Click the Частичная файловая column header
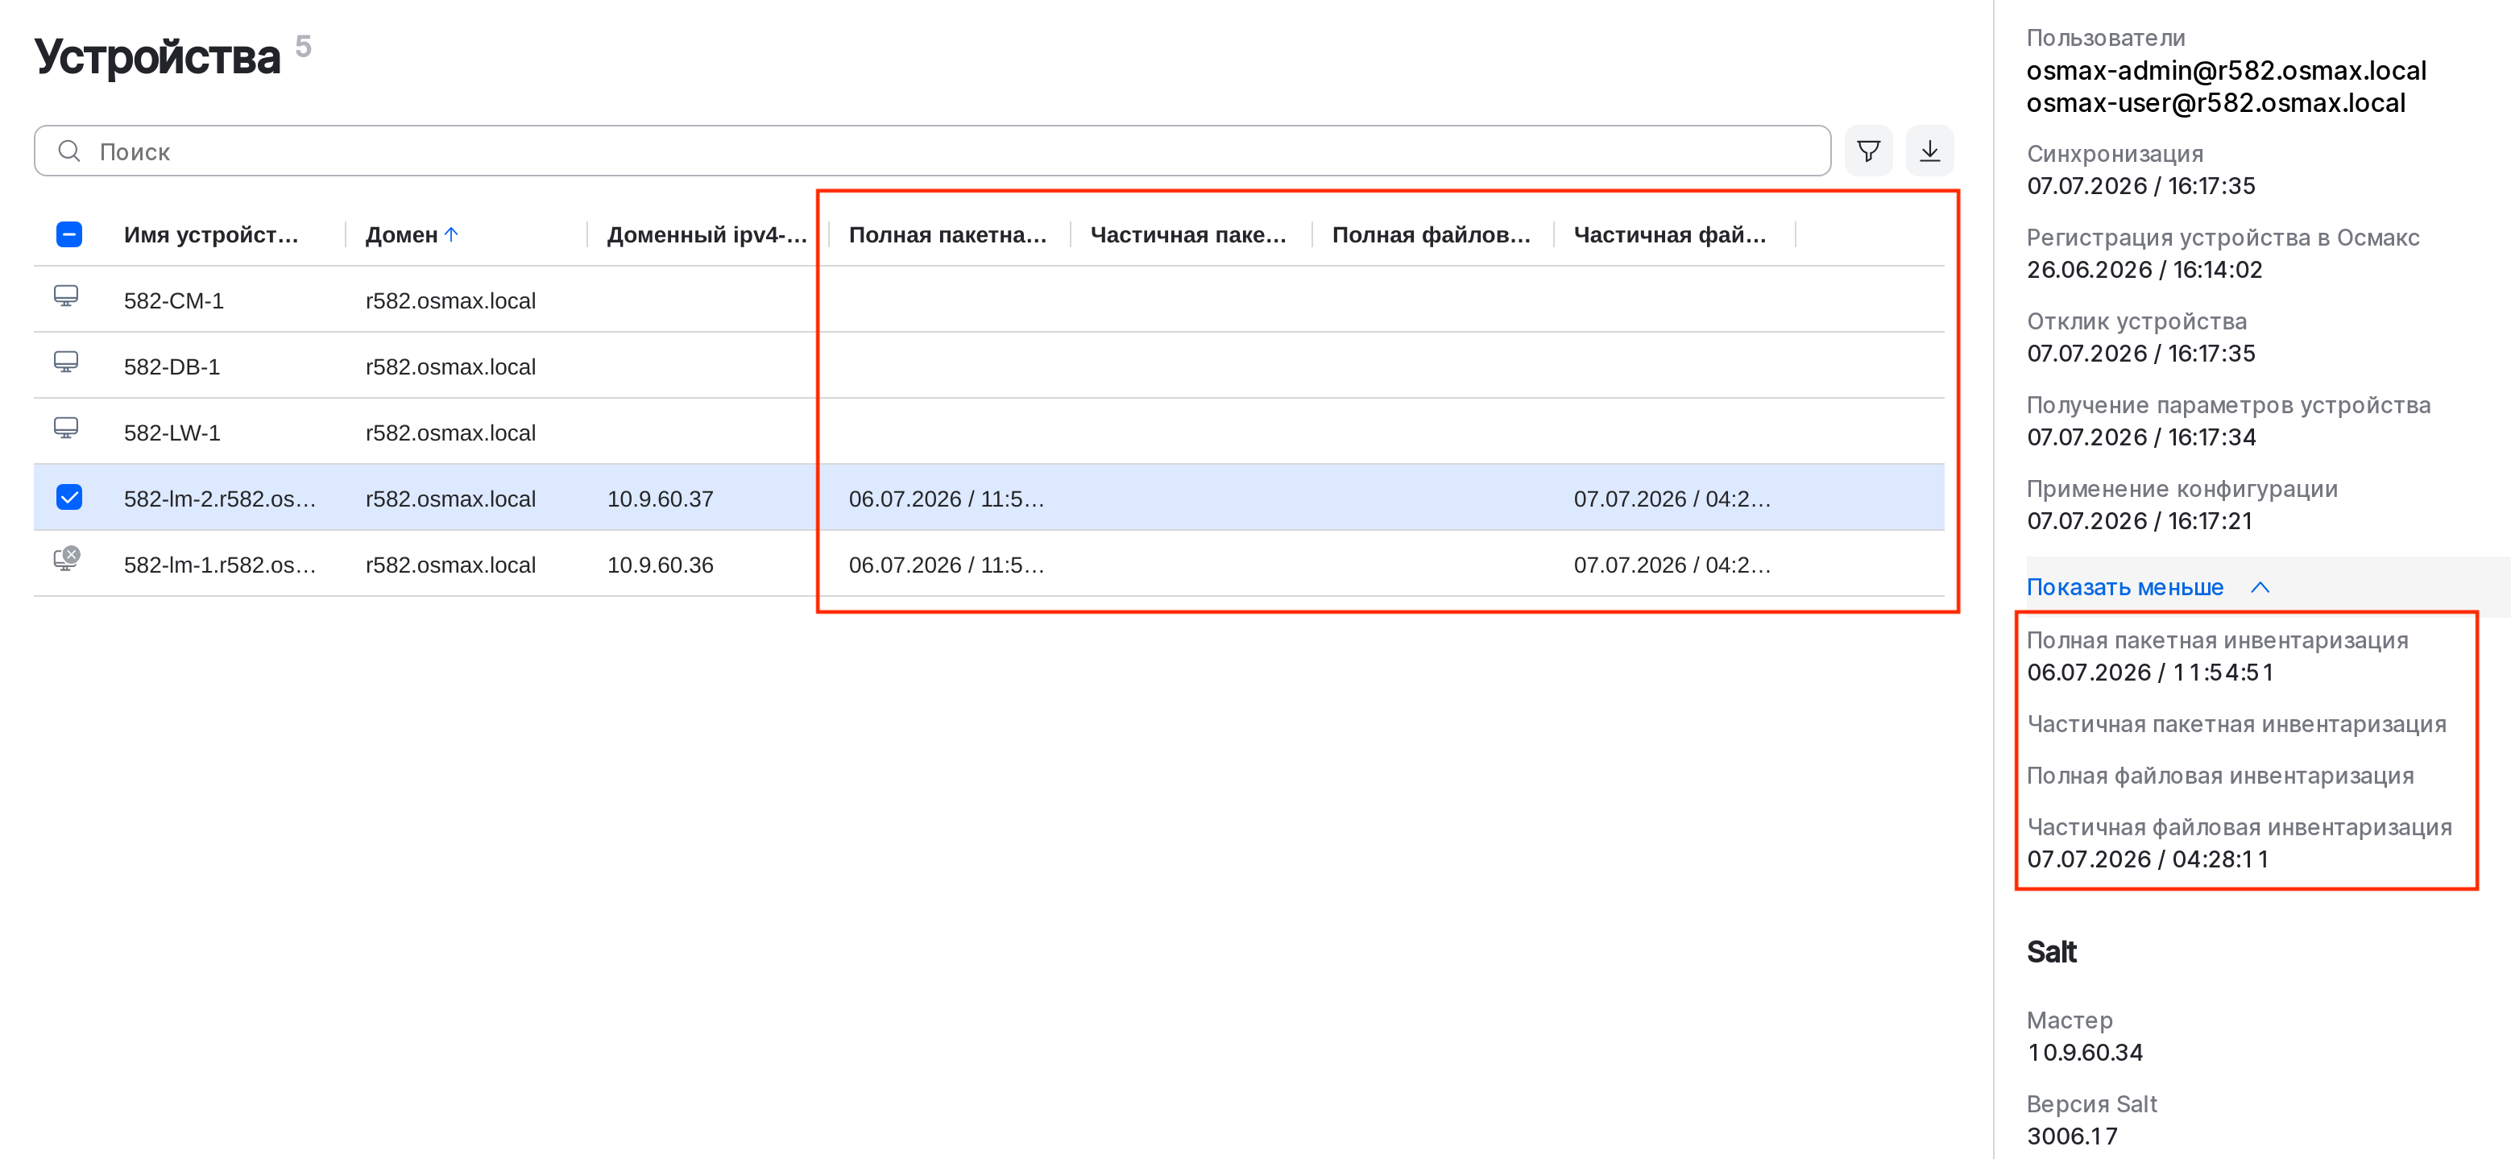The image size is (2511, 1159). [1670, 234]
